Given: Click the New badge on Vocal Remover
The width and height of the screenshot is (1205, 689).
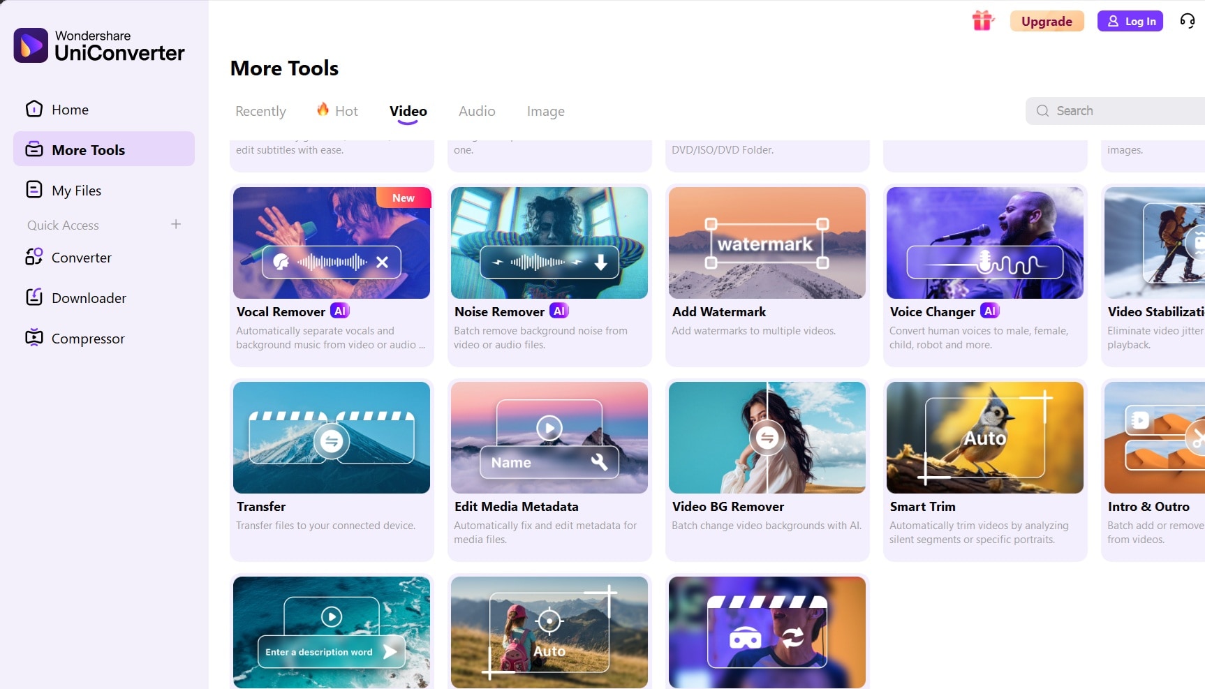Looking at the screenshot, I should click(x=404, y=198).
